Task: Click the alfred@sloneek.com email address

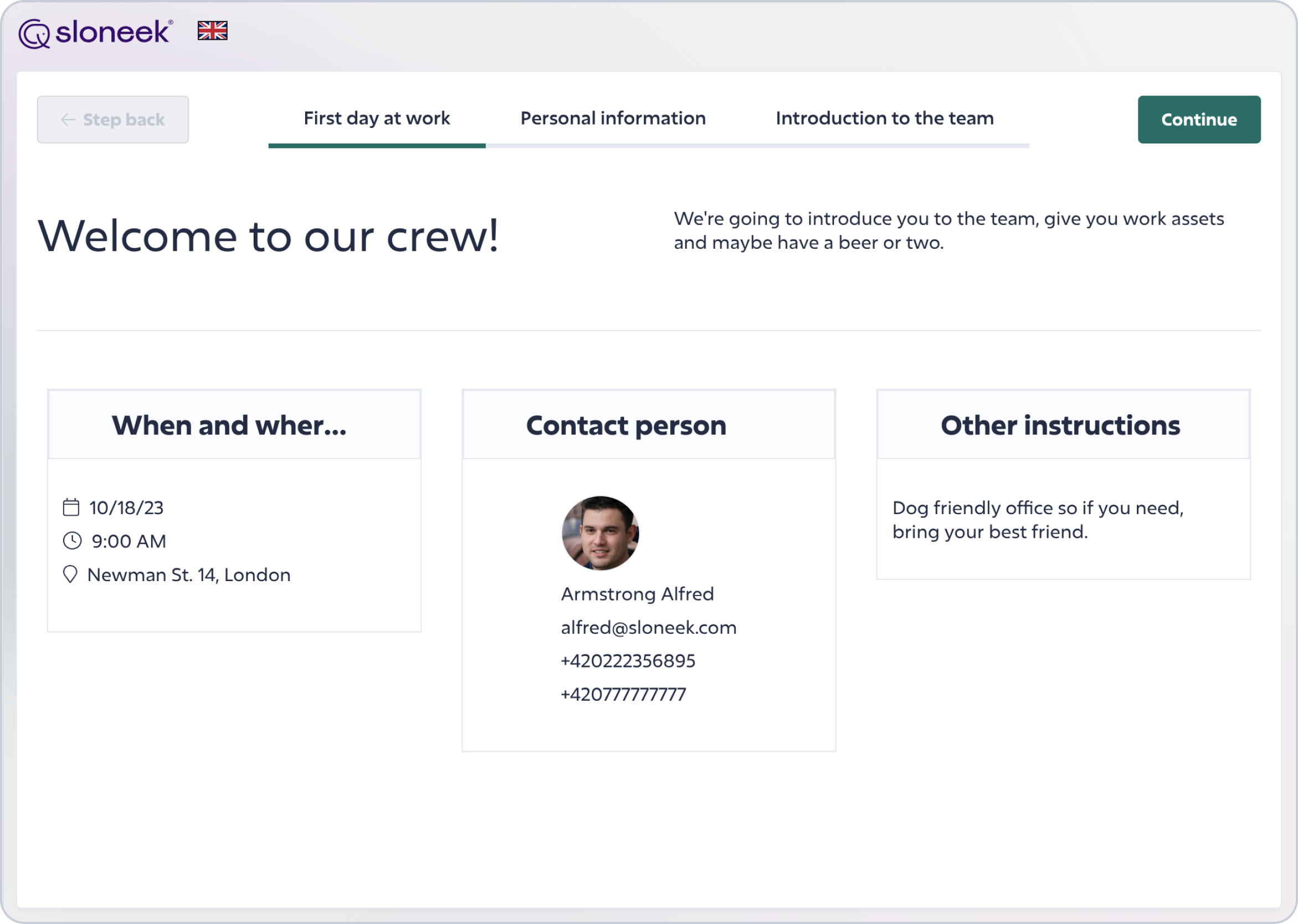Action: click(648, 628)
